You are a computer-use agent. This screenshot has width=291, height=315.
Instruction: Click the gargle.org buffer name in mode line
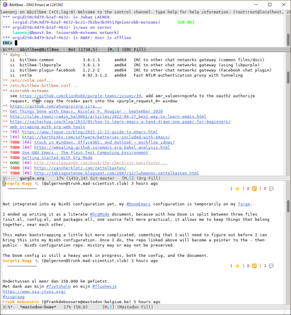(x=32, y=178)
